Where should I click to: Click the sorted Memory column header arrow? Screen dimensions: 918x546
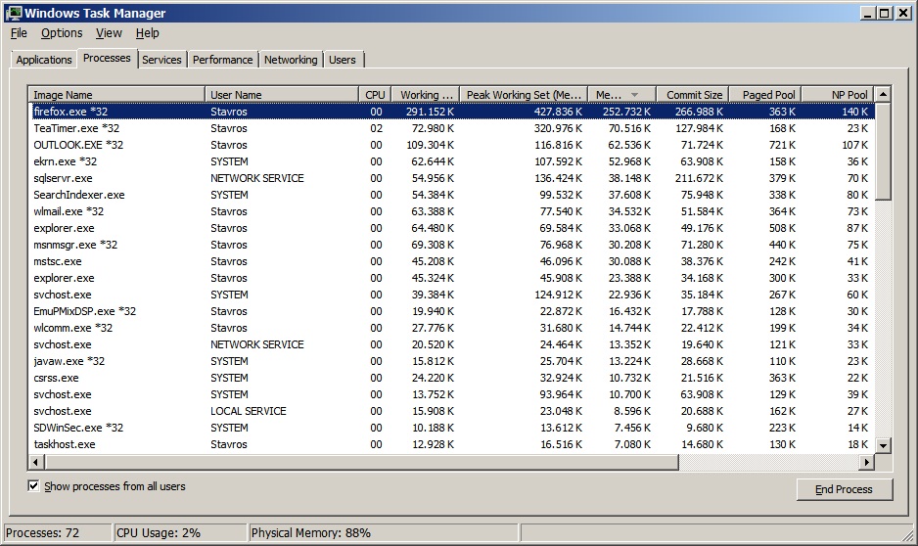tap(634, 95)
